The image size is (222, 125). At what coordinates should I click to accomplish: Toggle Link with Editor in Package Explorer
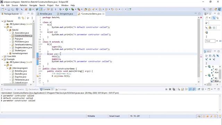tap(23, 18)
